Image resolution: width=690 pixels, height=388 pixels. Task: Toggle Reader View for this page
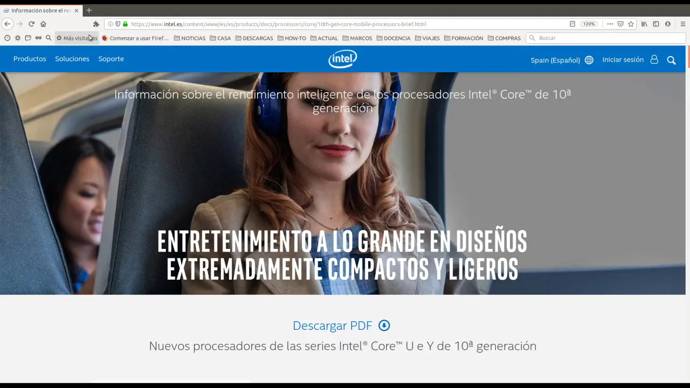[572, 24]
